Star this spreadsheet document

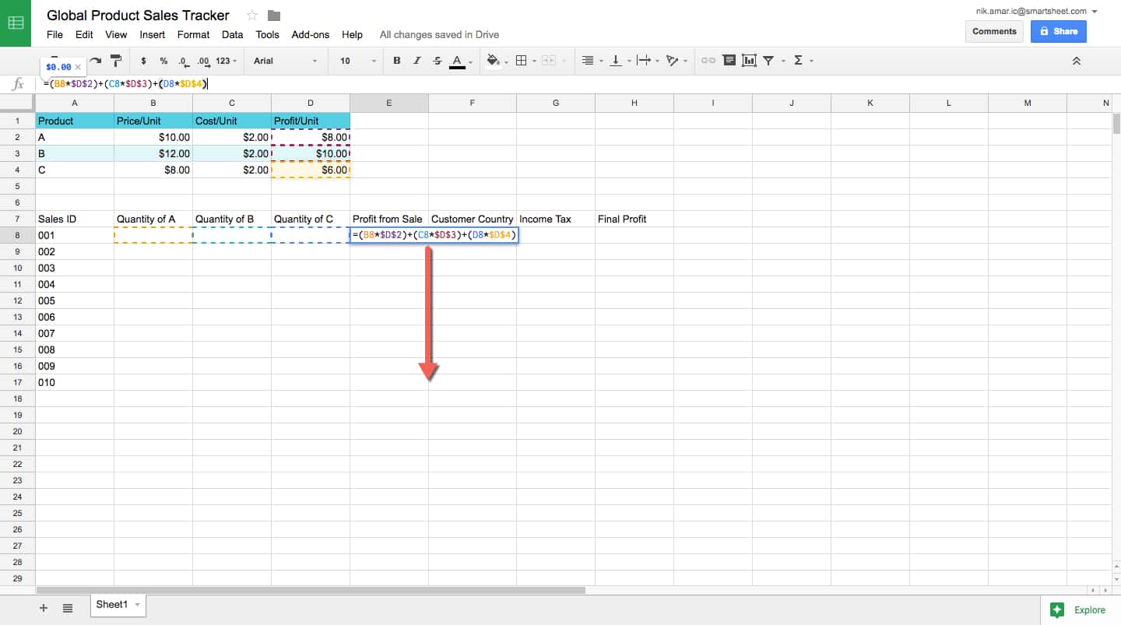[252, 16]
